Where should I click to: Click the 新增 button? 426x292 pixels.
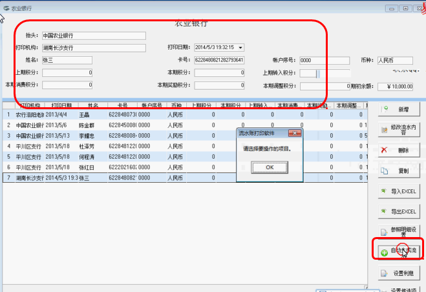point(399,109)
